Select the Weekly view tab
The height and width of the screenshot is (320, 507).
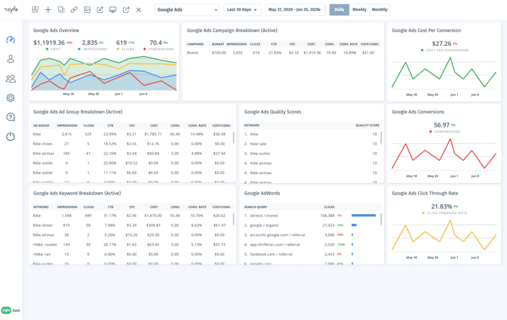click(x=359, y=10)
